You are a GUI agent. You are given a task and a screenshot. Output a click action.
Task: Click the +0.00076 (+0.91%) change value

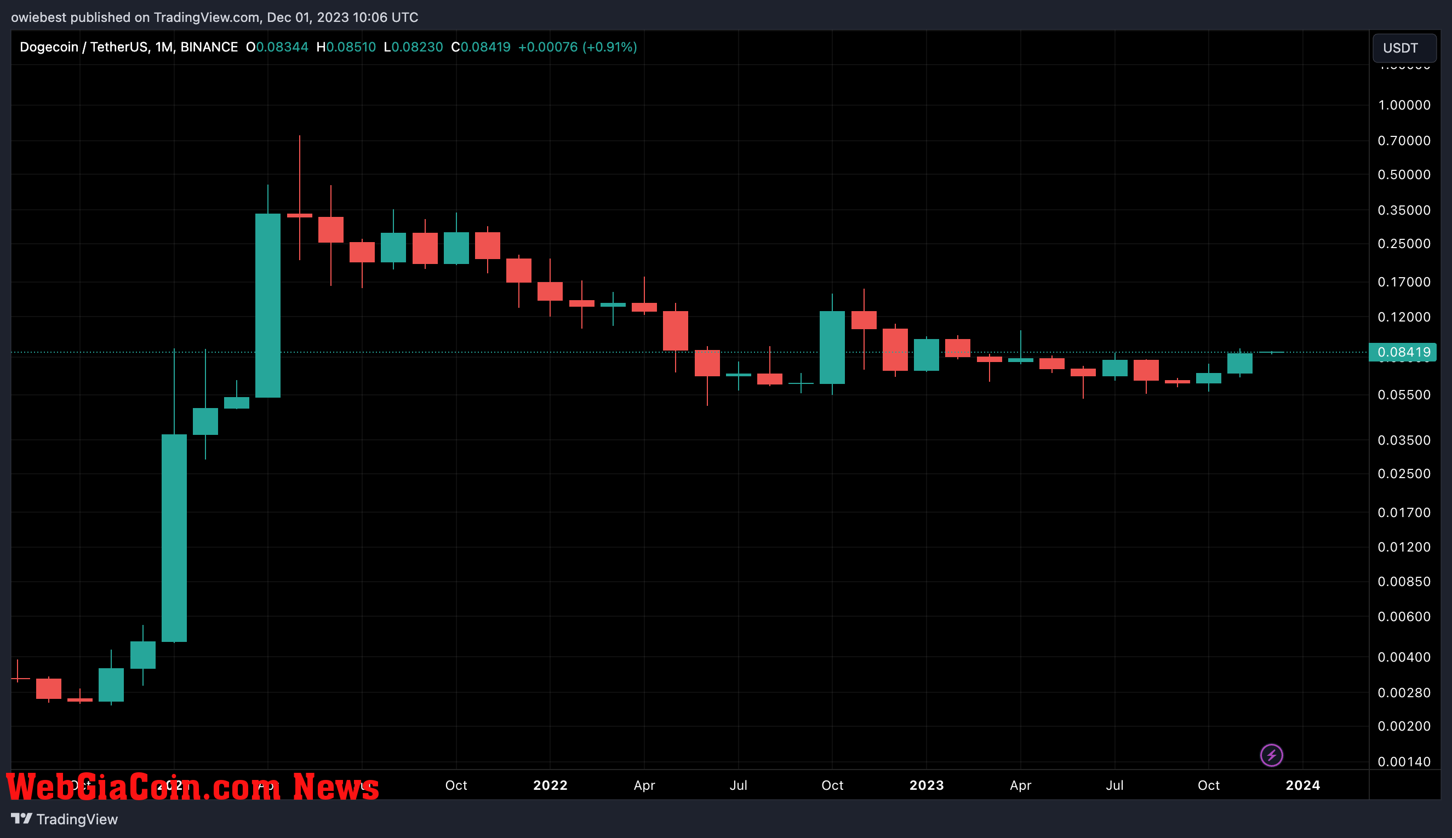[578, 47]
